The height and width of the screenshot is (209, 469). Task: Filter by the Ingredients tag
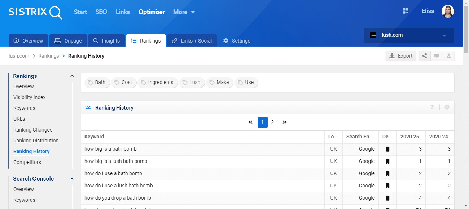[158, 83]
